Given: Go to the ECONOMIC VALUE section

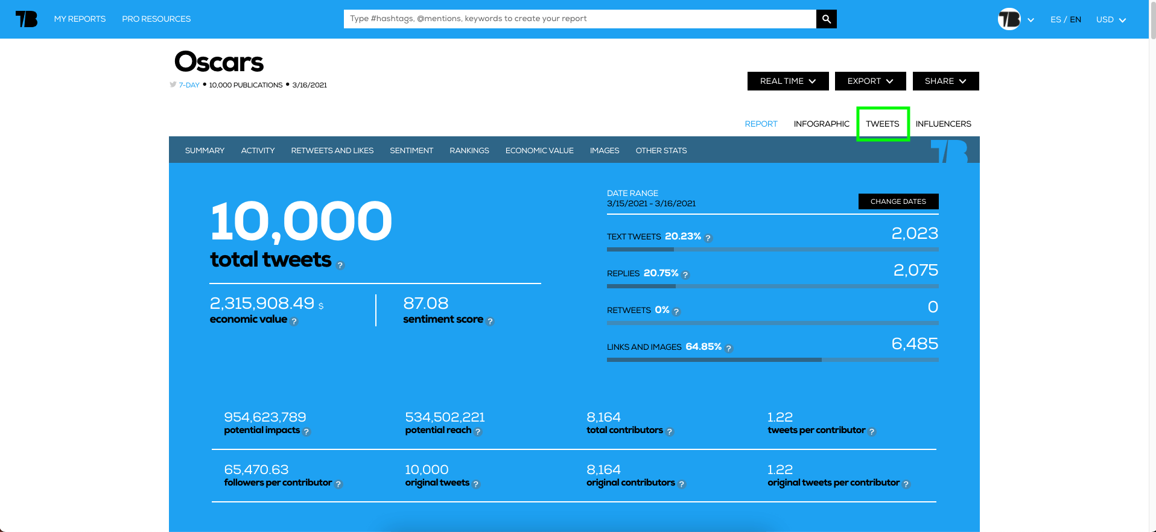Looking at the screenshot, I should pos(539,150).
